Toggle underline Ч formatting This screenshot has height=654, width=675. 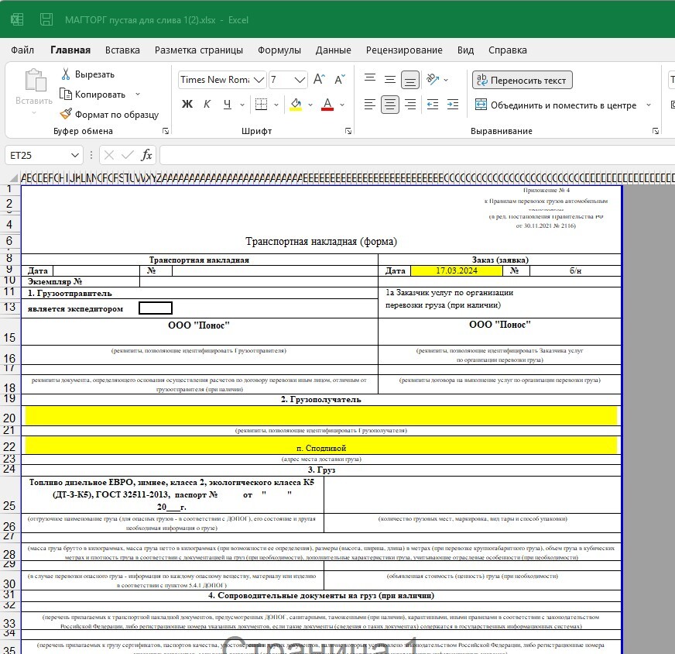tap(228, 104)
